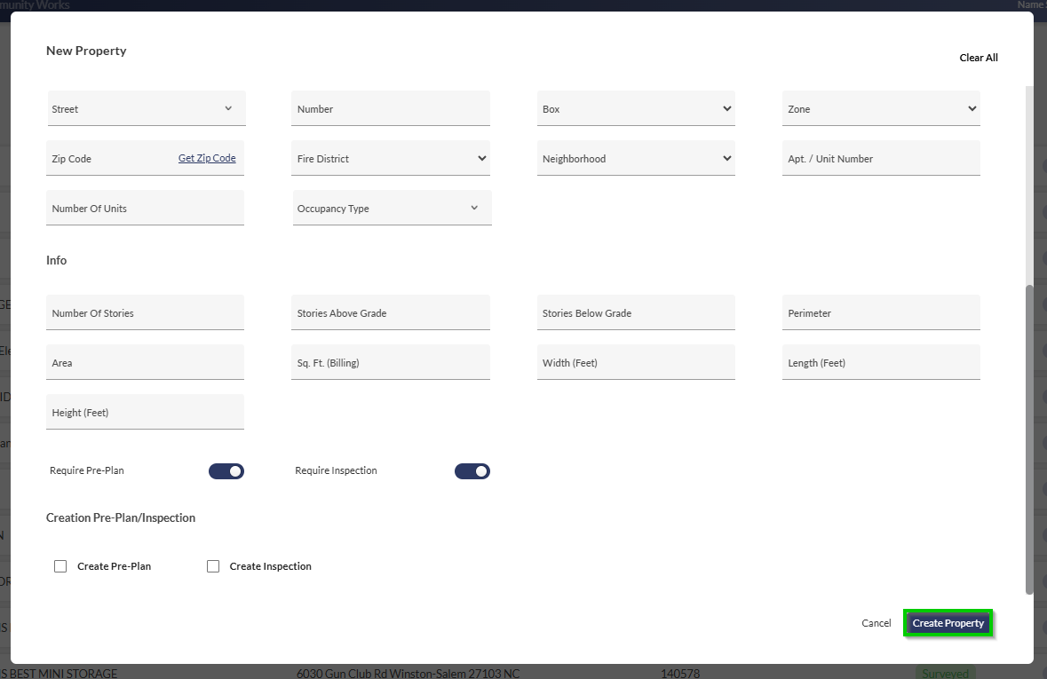Click the dialog's vertical scrollbar
1047x679 pixels.
pyautogui.click(x=1029, y=438)
